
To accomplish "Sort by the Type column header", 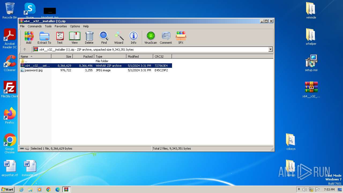I will (110, 56).
